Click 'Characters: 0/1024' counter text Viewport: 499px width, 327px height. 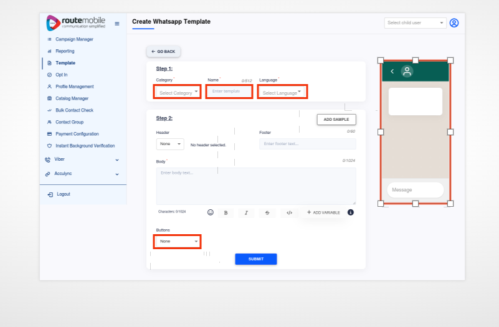(x=172, y=212)
